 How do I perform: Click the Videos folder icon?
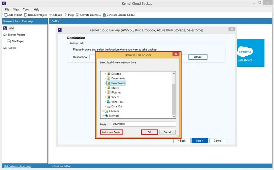(x=109, y=97)
